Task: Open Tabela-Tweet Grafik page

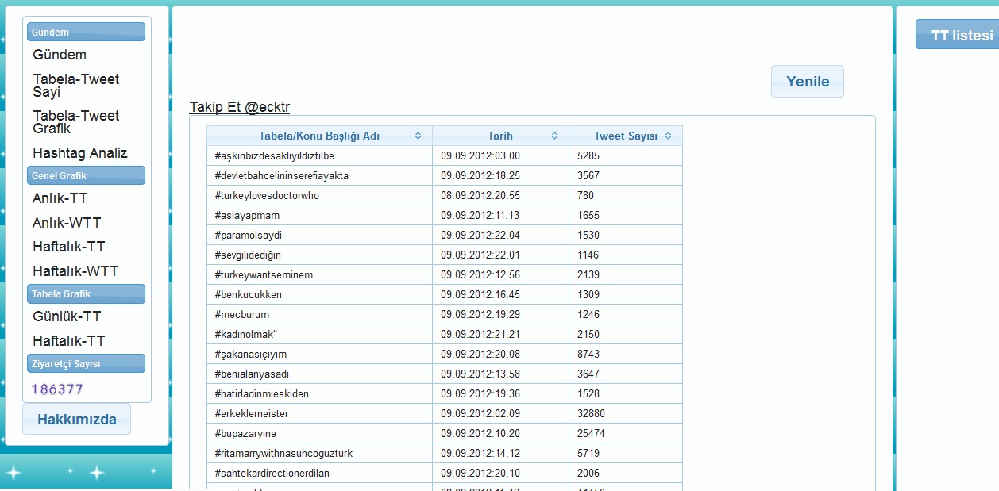Action: click(76, 122)
